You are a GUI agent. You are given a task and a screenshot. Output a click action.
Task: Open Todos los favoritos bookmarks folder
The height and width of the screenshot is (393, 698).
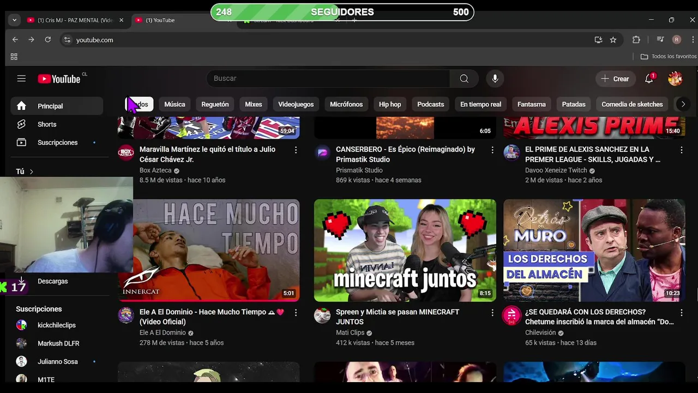(x=669, y=56)
